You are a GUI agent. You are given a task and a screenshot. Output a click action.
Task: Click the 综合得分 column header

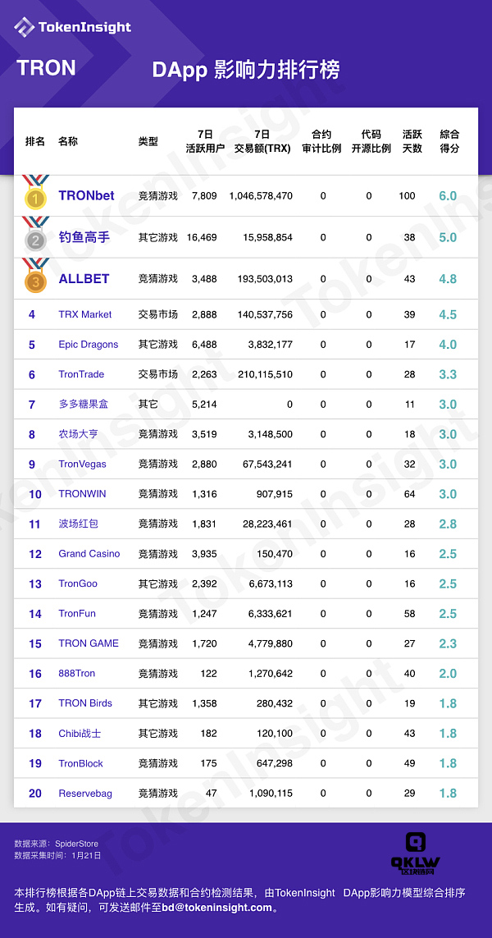coord(449,141)
